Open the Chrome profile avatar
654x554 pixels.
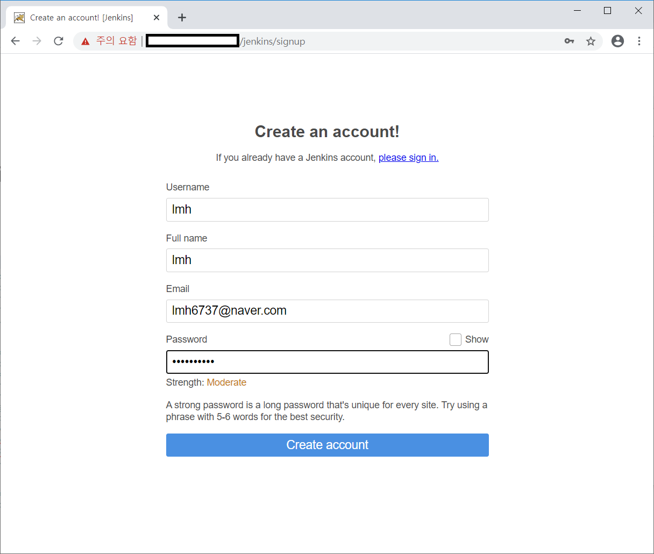pyautogui.click(x=617, y=41)
